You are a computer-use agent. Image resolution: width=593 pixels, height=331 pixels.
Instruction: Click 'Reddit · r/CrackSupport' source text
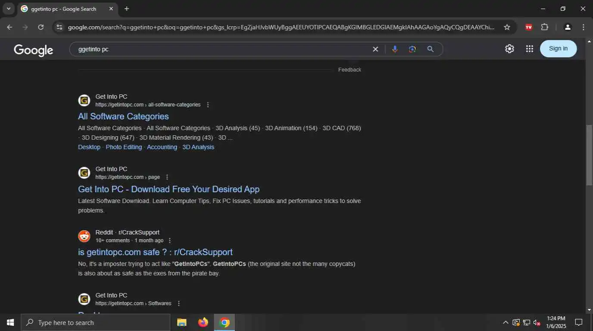tap(128, 232)
